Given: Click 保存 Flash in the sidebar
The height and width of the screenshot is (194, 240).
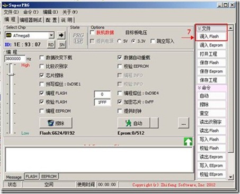Looking at the screenshot, I should pyautogui.click(x=211, y=63).
